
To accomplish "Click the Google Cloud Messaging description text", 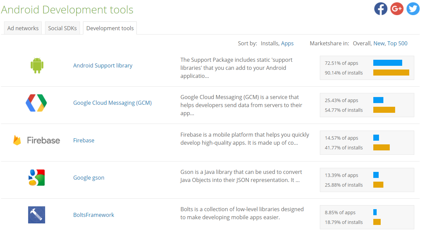I will coord(241,105).
